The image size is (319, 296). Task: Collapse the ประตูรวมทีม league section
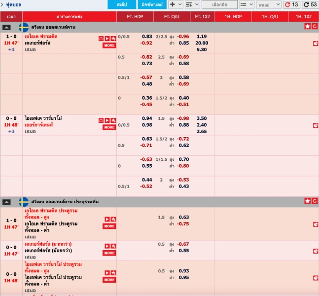[x=6, y=201]
